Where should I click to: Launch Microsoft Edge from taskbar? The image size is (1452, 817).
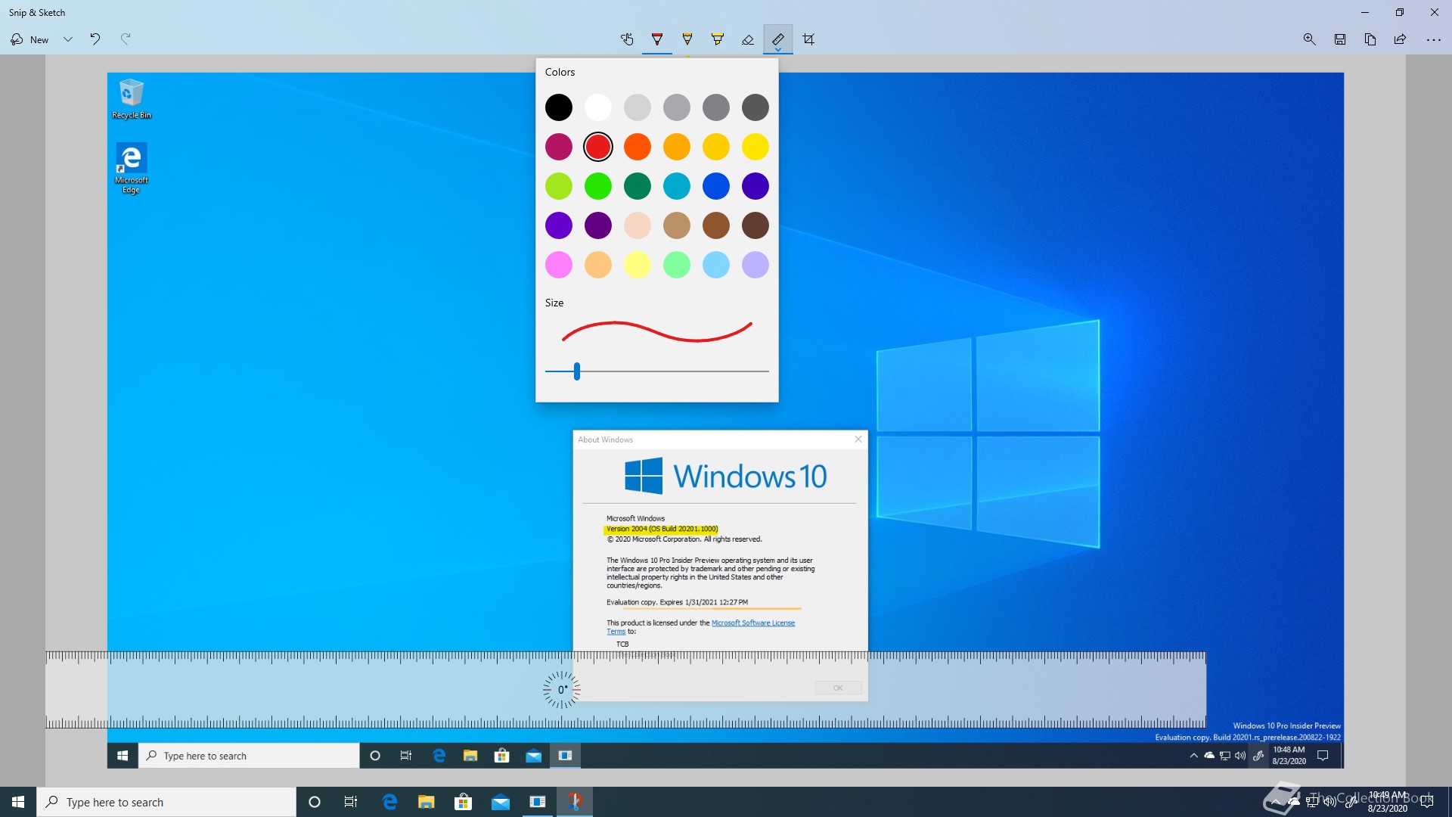[x=390, y=802]
